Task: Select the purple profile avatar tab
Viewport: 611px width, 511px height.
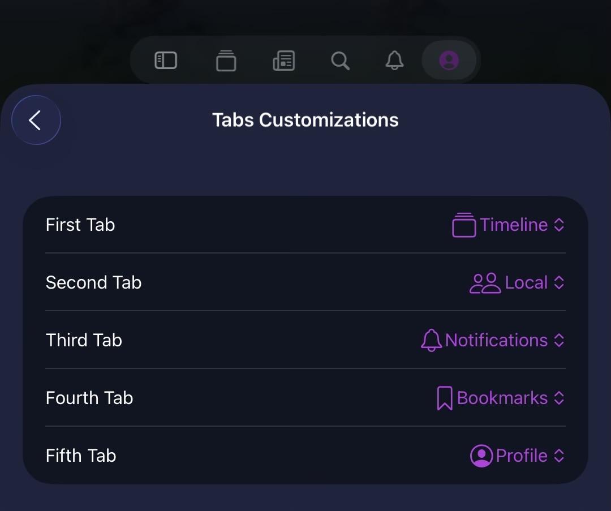Action: pyautogui.click(x=449, y=61)
